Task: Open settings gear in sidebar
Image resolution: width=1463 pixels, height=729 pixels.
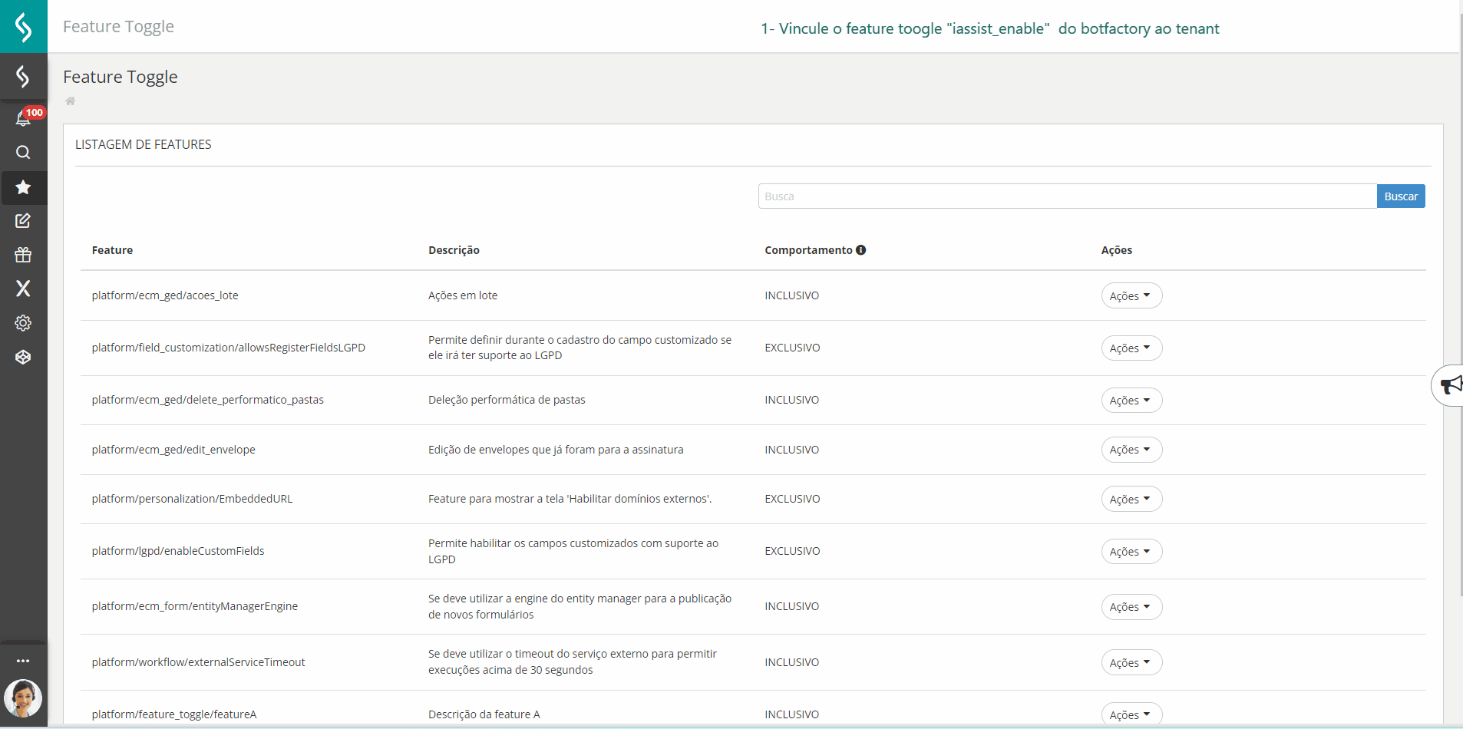Action: tap(23, 323)
